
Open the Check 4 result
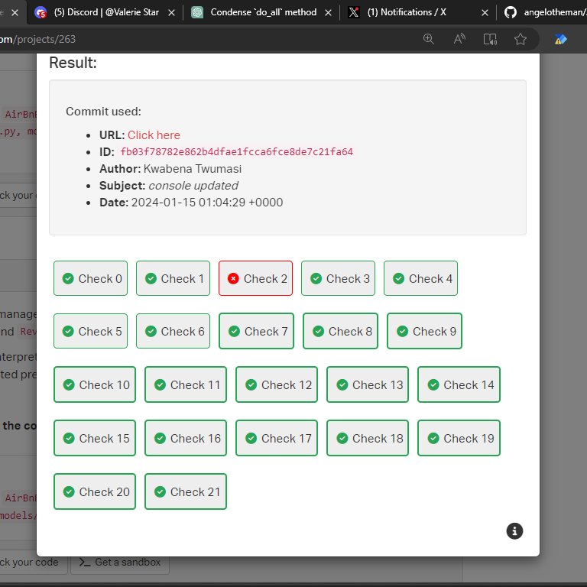coord(420,278)
